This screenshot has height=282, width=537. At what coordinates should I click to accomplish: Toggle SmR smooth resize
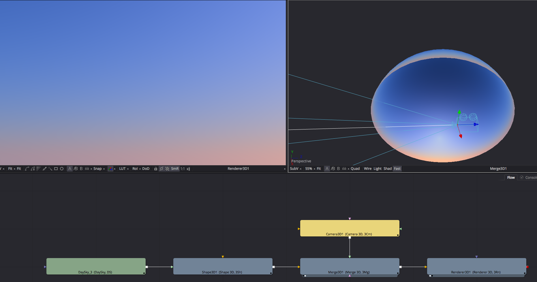[175, 169]
